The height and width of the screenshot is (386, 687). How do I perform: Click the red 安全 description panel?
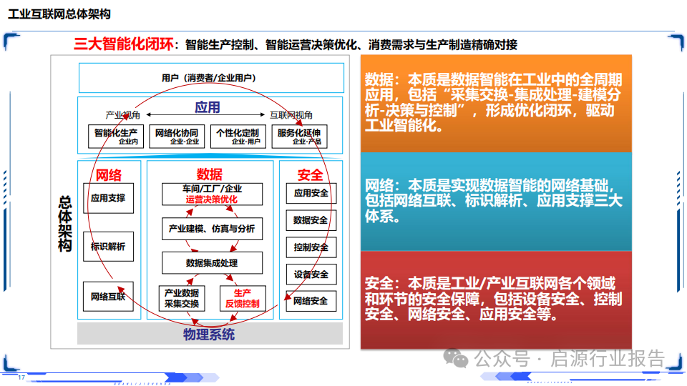(x=496, y=300)
